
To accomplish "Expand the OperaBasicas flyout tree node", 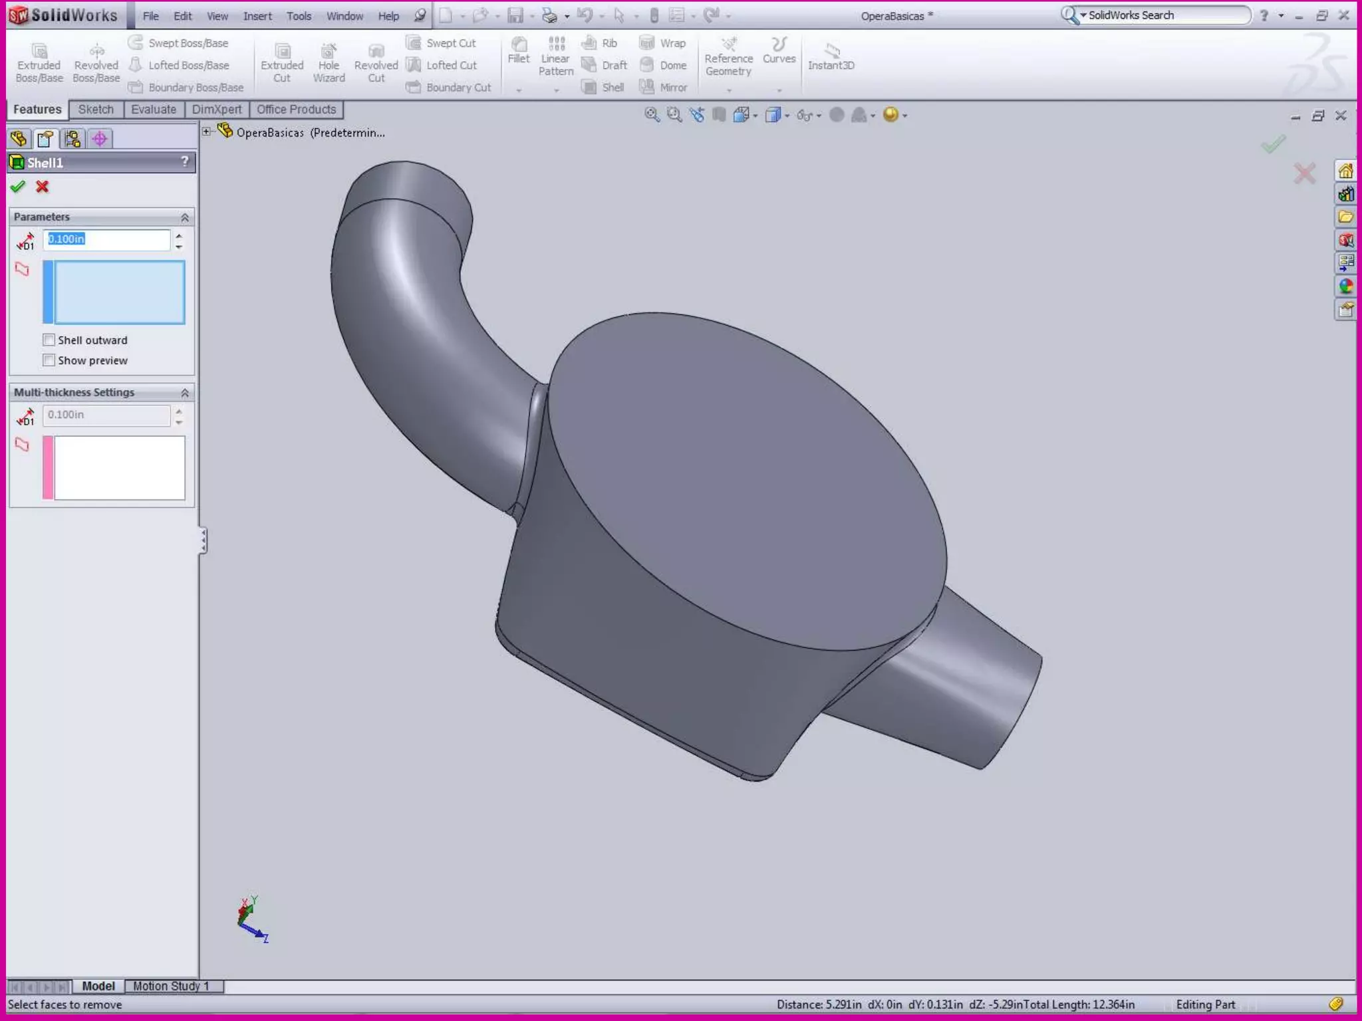I will click(207, 132).
